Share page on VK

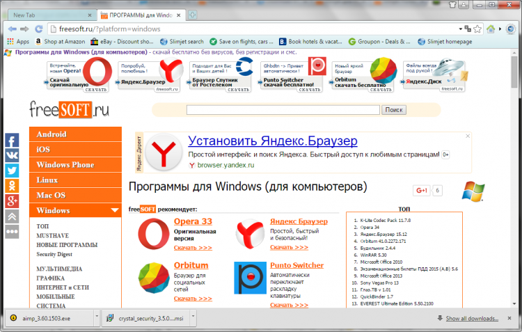point(12,155)
